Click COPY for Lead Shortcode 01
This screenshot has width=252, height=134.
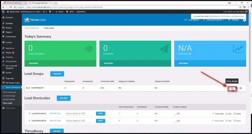click(101, 113)
